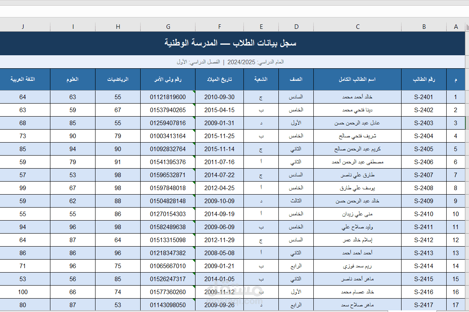The width and height of the screenshot is (469, 312).
Task: Select birth date cell 2010-09-30
Action: click(219, 97)
